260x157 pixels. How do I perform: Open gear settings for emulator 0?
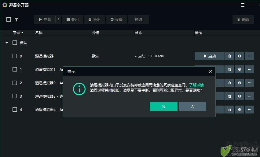tap(239, 56)
